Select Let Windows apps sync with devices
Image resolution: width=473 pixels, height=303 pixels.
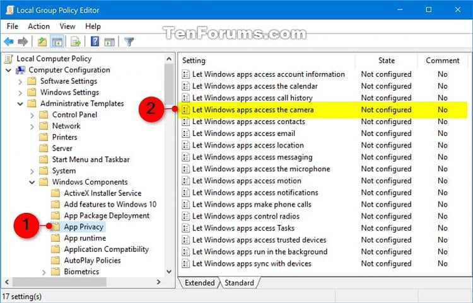[x=252, y=263]
